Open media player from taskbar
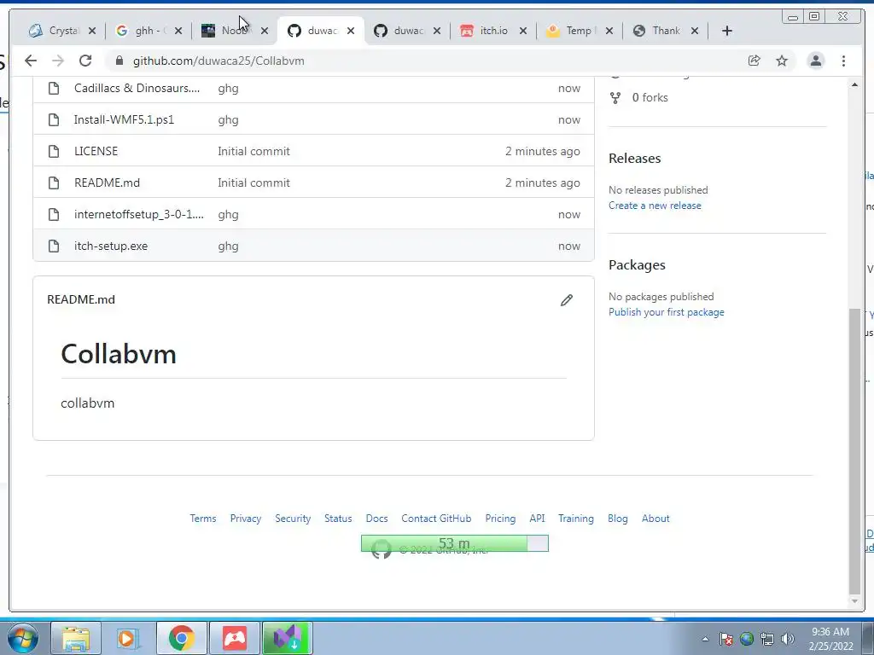 click(128, 638)
